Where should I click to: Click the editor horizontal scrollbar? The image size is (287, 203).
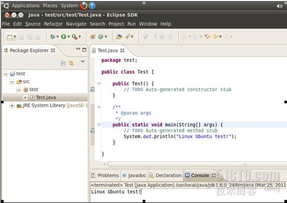(197, 164)
